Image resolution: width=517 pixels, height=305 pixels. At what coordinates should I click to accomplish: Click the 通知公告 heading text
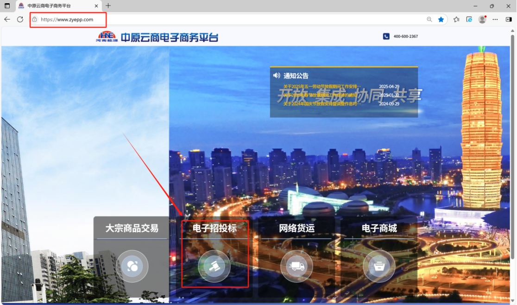296,76
